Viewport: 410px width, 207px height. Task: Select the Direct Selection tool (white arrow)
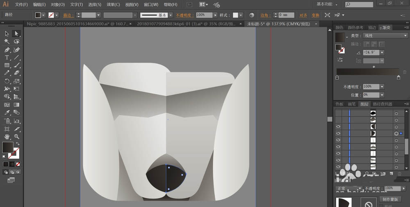(x=16, y=34)
